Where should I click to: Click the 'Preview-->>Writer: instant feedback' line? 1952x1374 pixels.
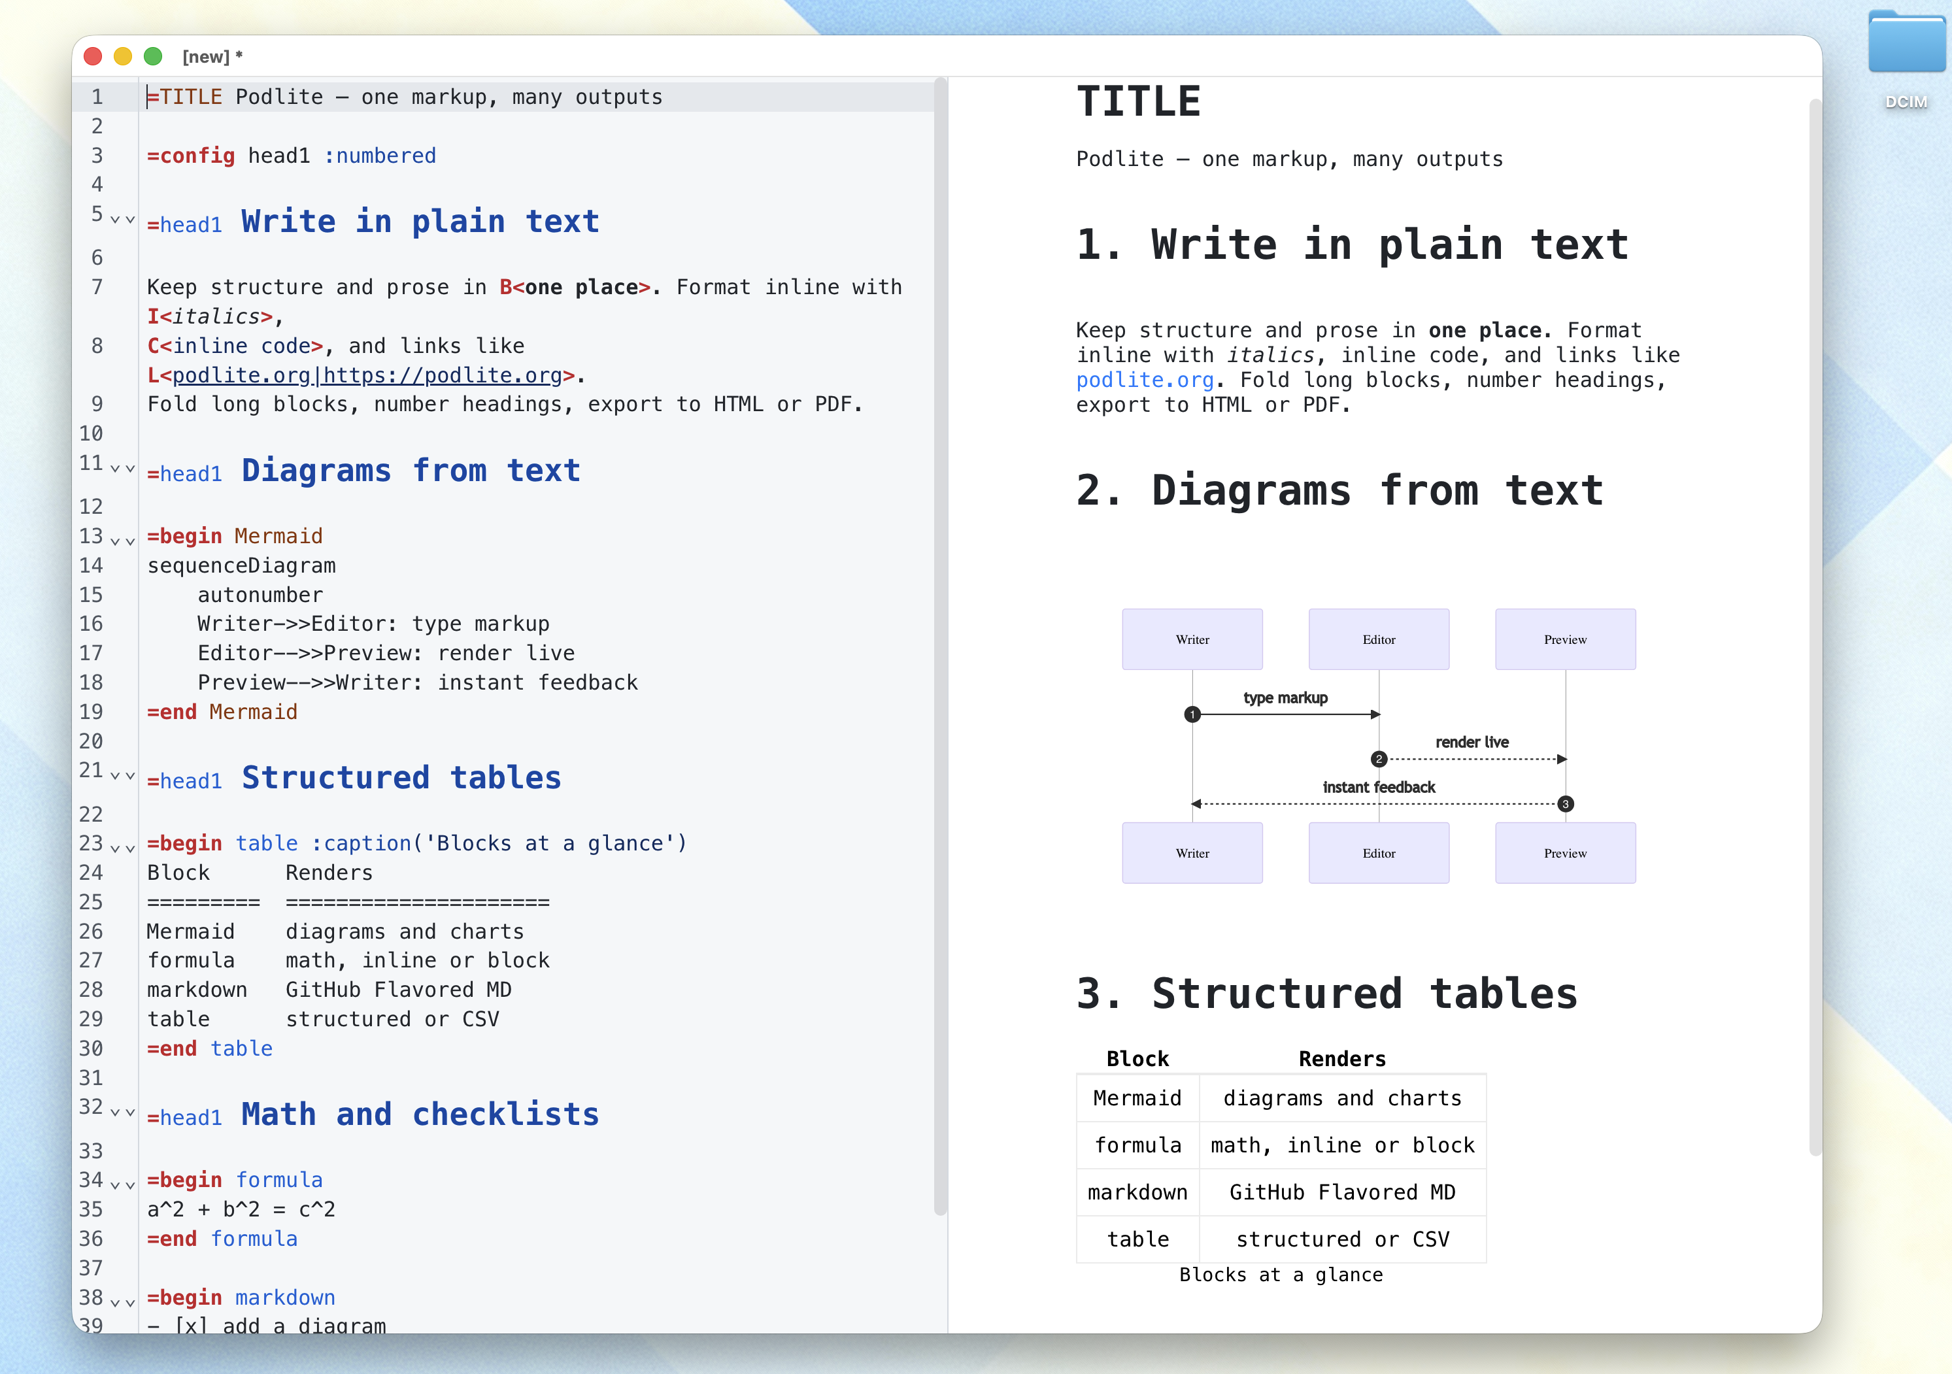[418, 682]
